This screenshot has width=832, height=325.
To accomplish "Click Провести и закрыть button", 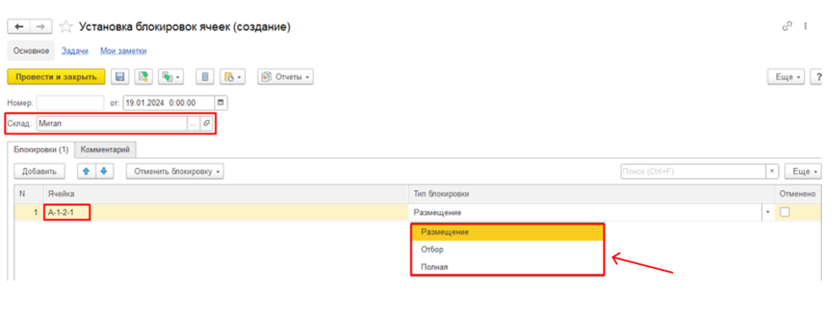I will point(57,77).
